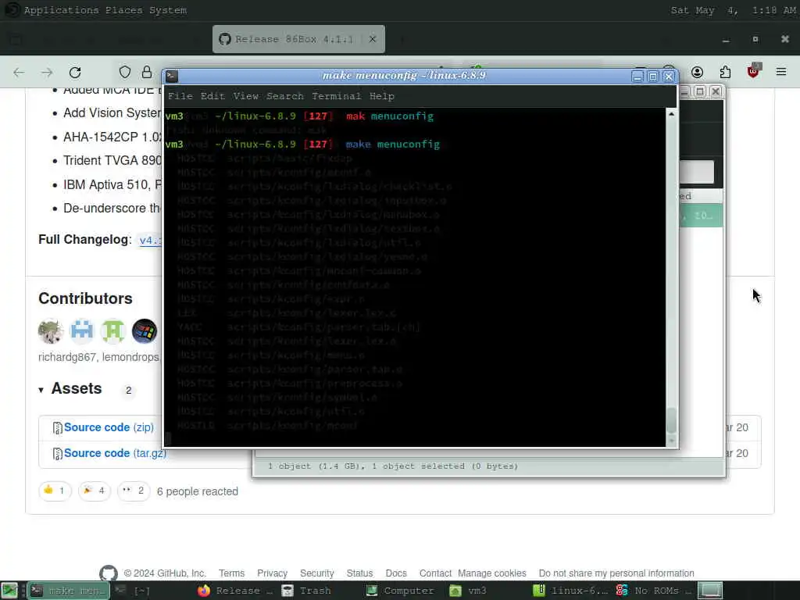The width and height of the screenshot is (800, 600).
Task: Open the first contributor avatar
Action: click(x=51, y=331)
